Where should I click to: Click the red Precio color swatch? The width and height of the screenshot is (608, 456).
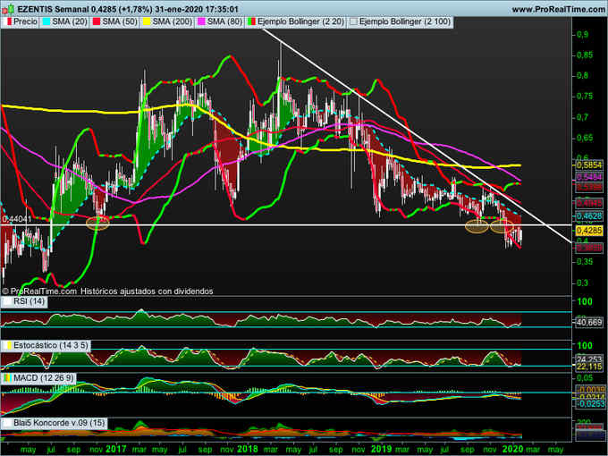(9, 21)
